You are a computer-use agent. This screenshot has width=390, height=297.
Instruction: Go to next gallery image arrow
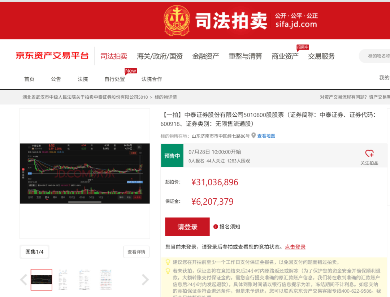tap(145, 279)
